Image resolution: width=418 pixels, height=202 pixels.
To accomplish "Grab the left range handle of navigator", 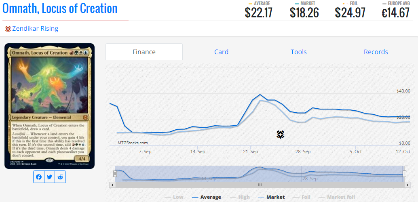I will tap(115, 174).
